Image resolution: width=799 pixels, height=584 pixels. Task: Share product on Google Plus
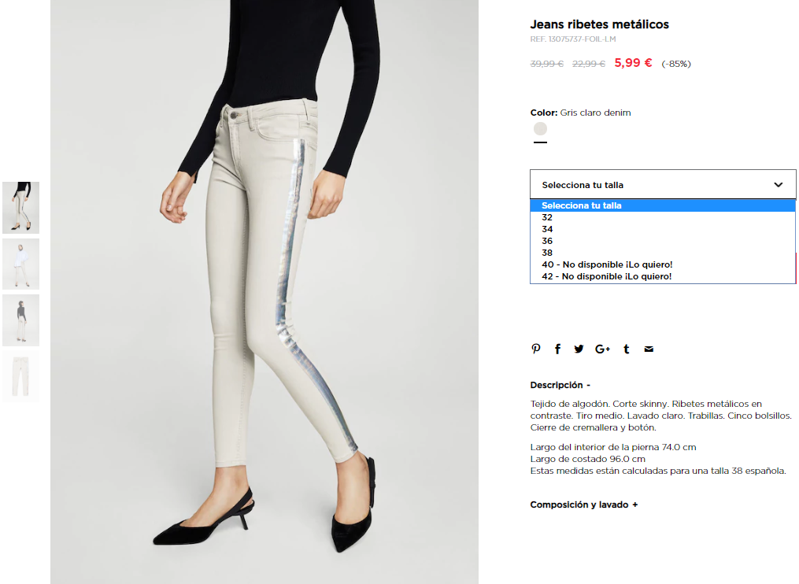602,349
